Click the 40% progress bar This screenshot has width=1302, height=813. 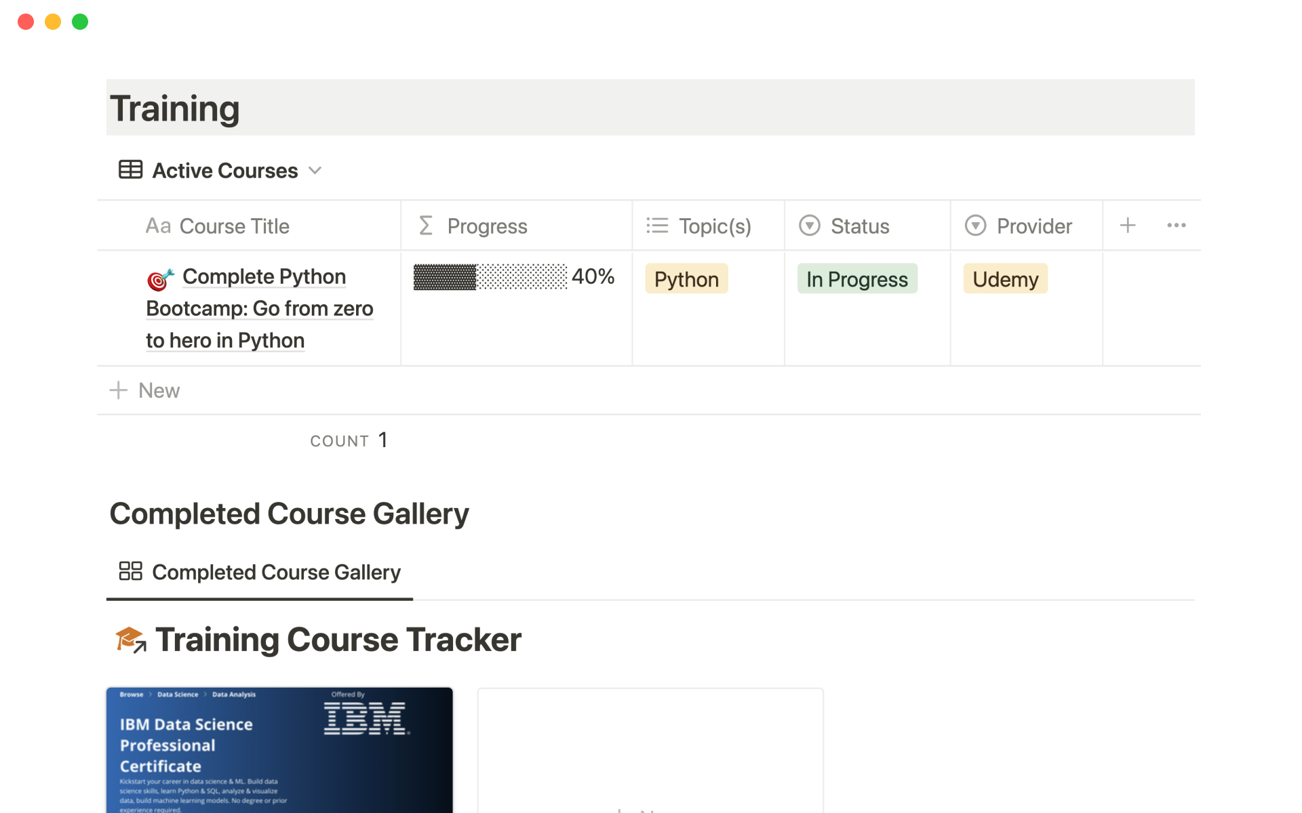click(490, 277)
